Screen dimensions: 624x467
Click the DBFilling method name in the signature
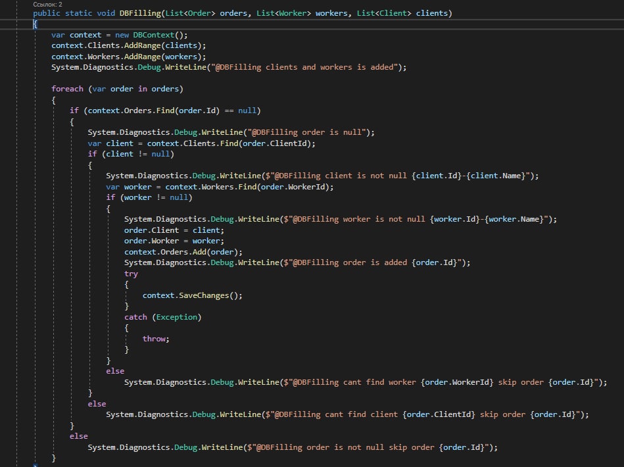tap(140, 13)
